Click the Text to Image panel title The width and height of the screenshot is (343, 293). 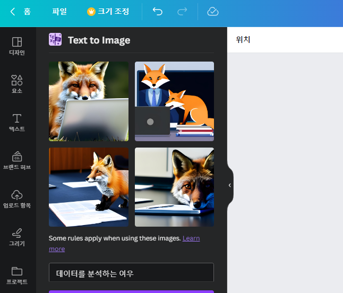99,40
